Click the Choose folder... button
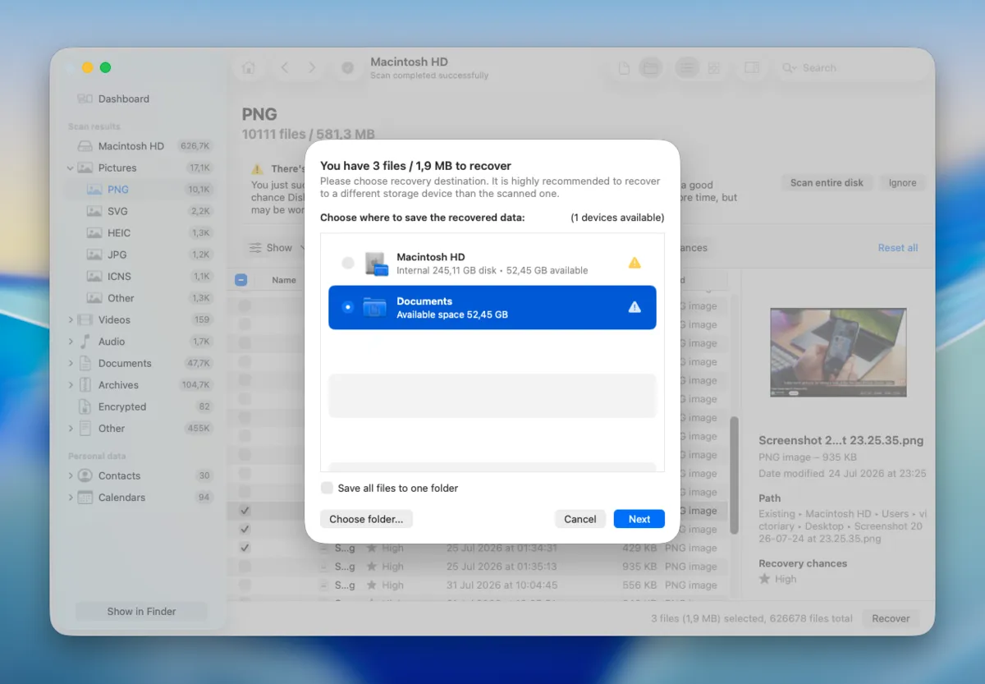The width and height of the screenshot is (985, 684). (366, 519)
